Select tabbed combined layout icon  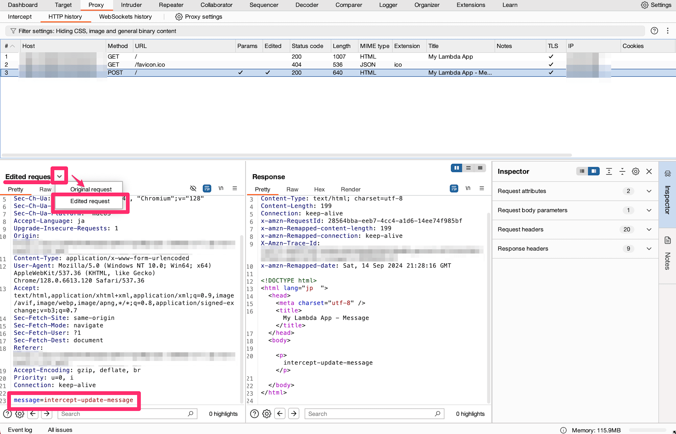(x=480, y=168)
